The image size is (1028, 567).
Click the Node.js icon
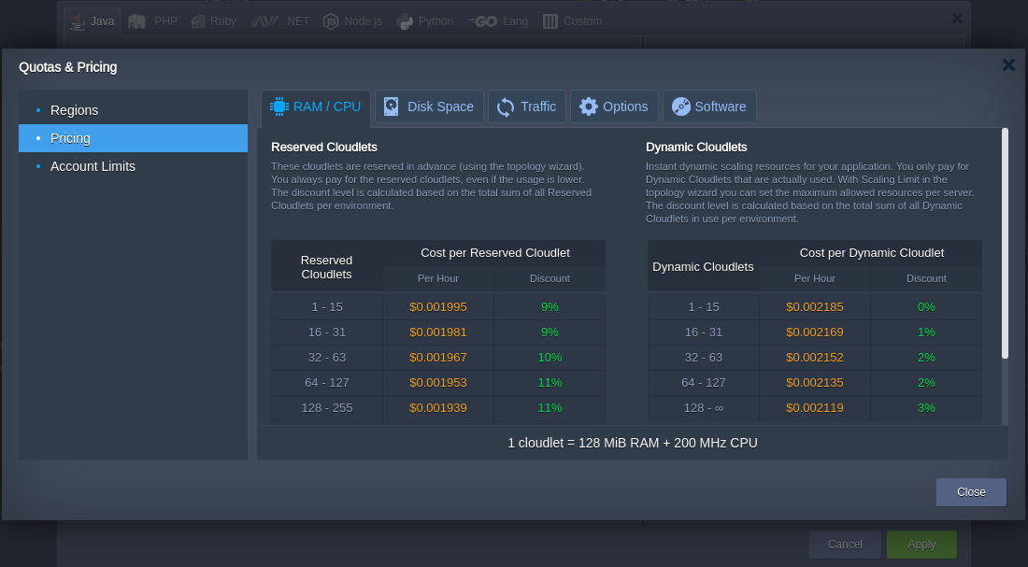pos(328,20)
